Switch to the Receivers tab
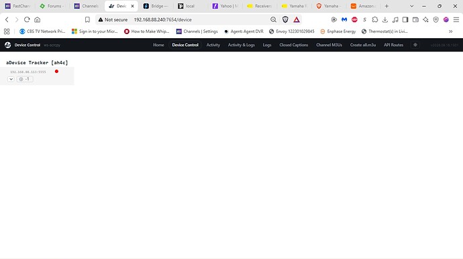This screenshot has width=463, height=259. (259, 6)
